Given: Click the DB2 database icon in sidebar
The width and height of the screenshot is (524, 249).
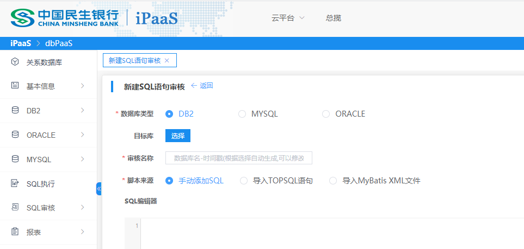Looking at the screenshot, I should (15, 110).
